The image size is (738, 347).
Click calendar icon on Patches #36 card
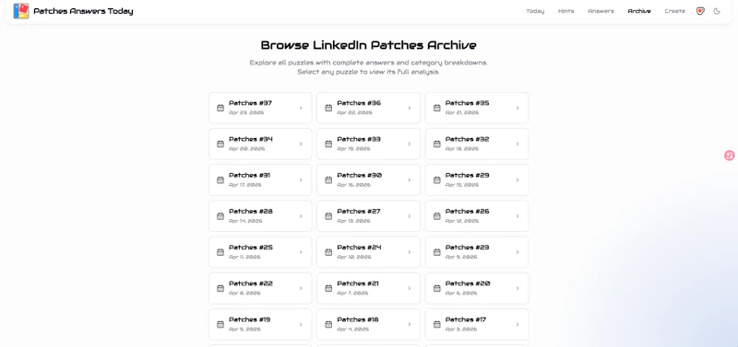click(x=328, y=108)
